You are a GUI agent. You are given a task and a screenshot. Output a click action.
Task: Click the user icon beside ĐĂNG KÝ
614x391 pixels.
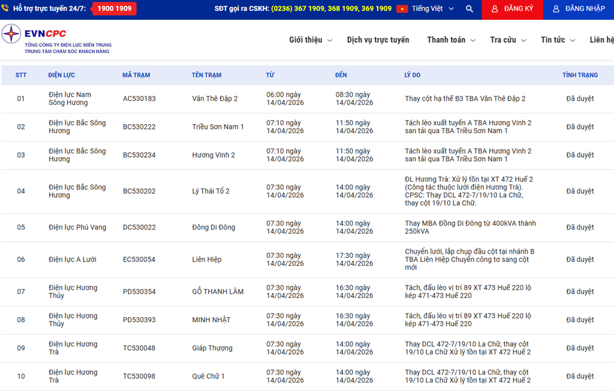495,9
